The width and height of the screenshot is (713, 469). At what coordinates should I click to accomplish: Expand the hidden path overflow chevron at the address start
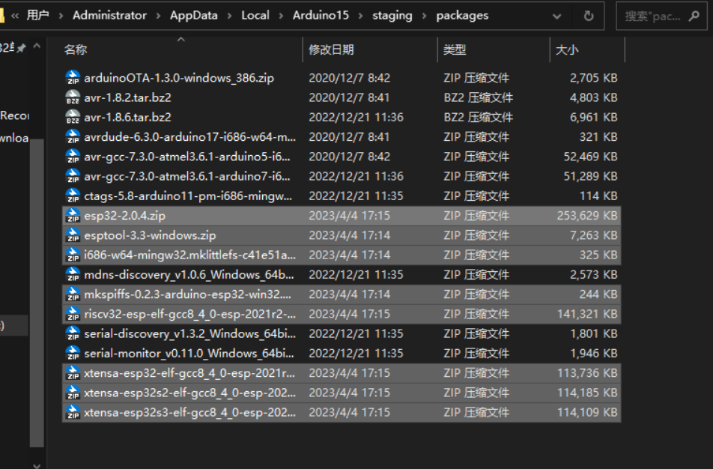[15, 16]
